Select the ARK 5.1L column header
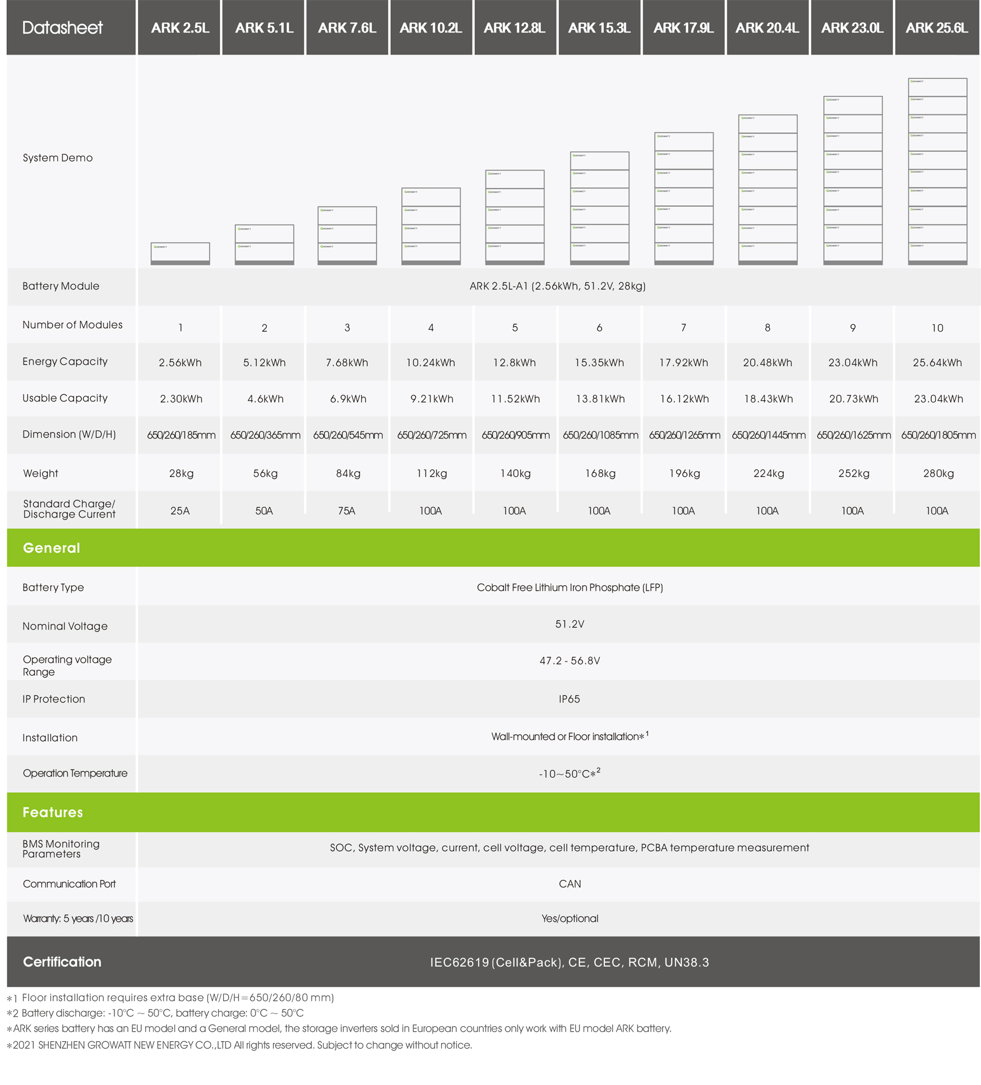Image resolution: width=981 pixels, height=1085 pixels. 263,27
